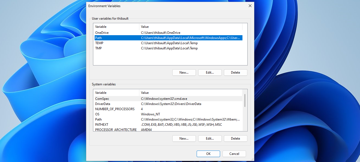The height and width of the screenshot is (162, 360).
Task: Close the Environment Variables dialog
Action: click(x=250, y=6)
